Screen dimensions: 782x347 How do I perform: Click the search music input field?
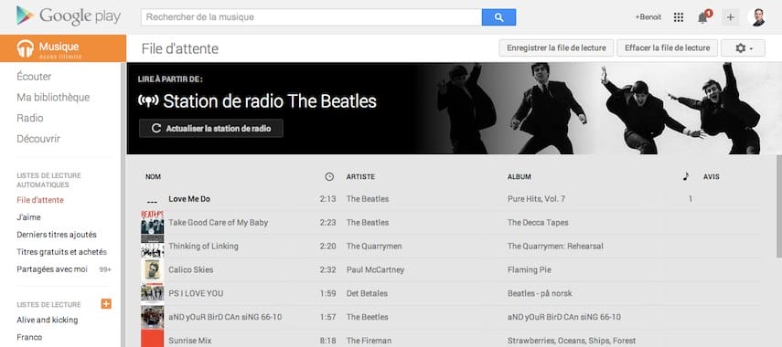point(311,17)
